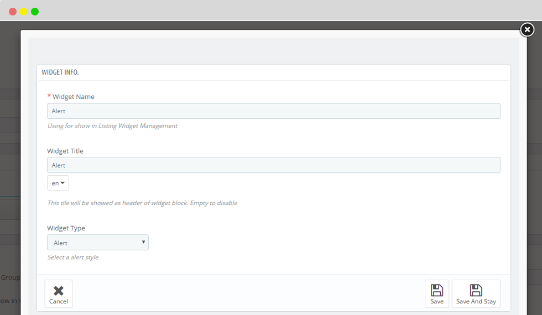Image resolution: width=542 pixels, height=315 pixels.
Task: Click the green macOS maximize button
Action: pos(35,12)
